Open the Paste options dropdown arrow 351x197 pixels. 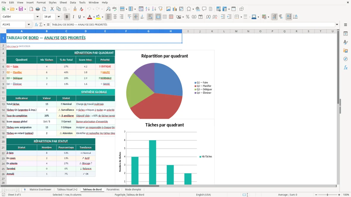click(69, 9)
